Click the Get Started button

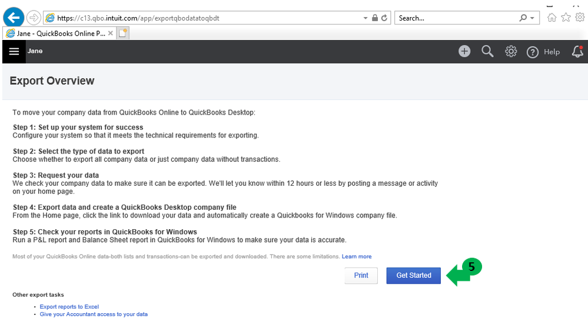click(413, 276)
